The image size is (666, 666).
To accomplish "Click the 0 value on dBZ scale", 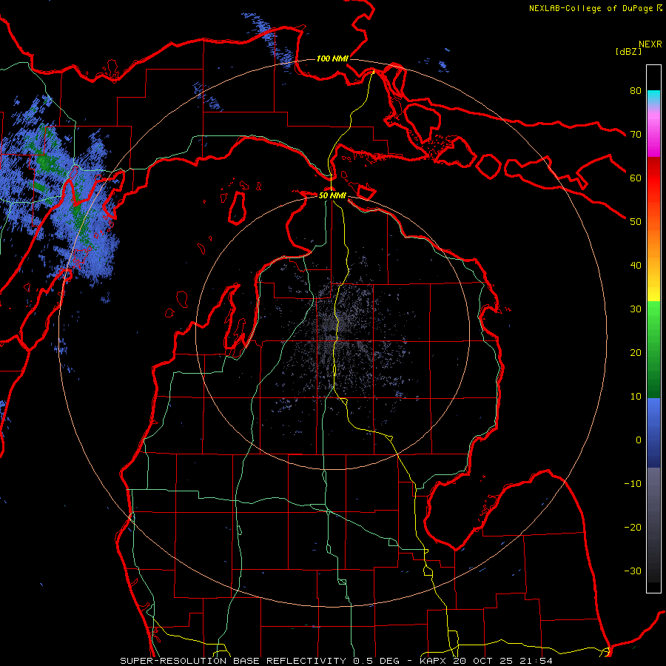I will pos(639,440).
